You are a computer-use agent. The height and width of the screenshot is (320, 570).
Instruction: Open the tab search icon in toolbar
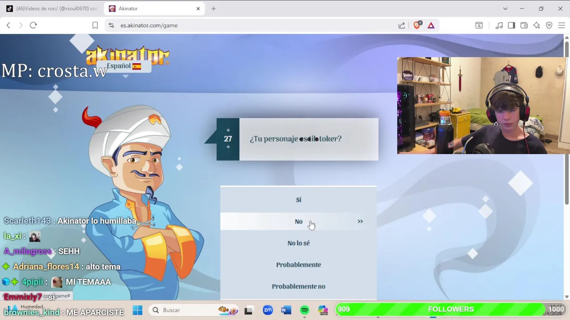(479, 25)
